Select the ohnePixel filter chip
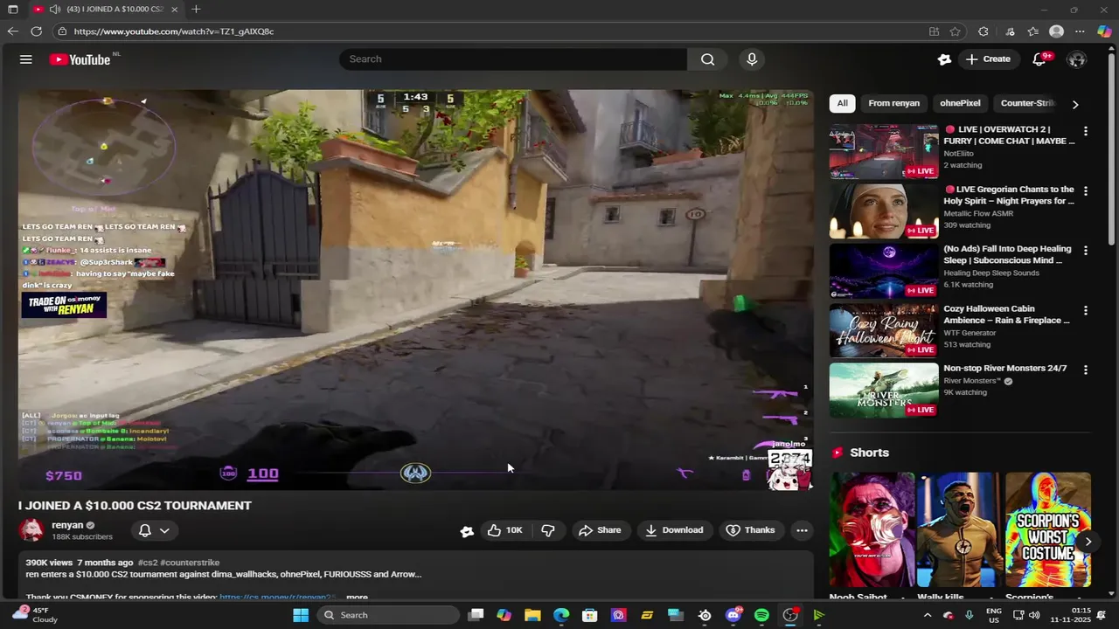Viewport: 1119px width, 629px height. point(960,103)
